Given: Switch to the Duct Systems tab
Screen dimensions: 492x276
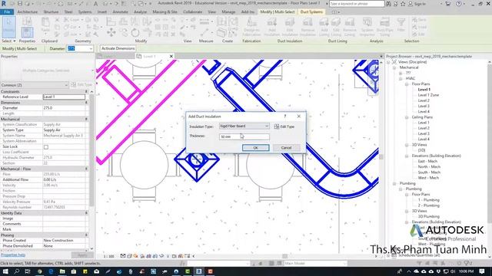Looking at the screenshot, I should (311, 12).
